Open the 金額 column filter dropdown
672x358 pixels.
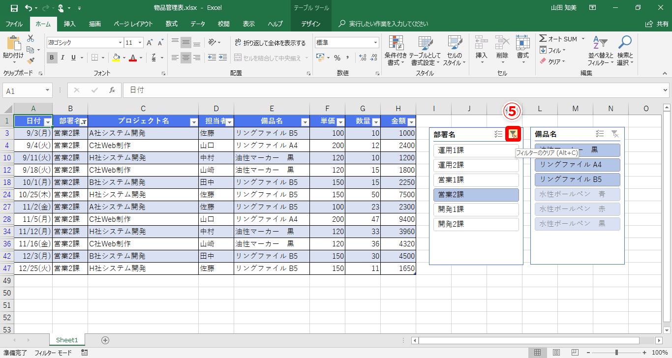pyautogui.click(x=411, y=122)
